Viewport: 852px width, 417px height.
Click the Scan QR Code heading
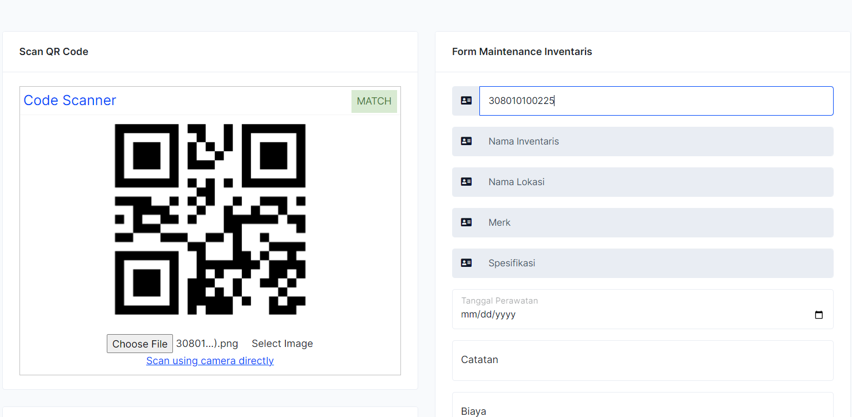tap(54, 52)
